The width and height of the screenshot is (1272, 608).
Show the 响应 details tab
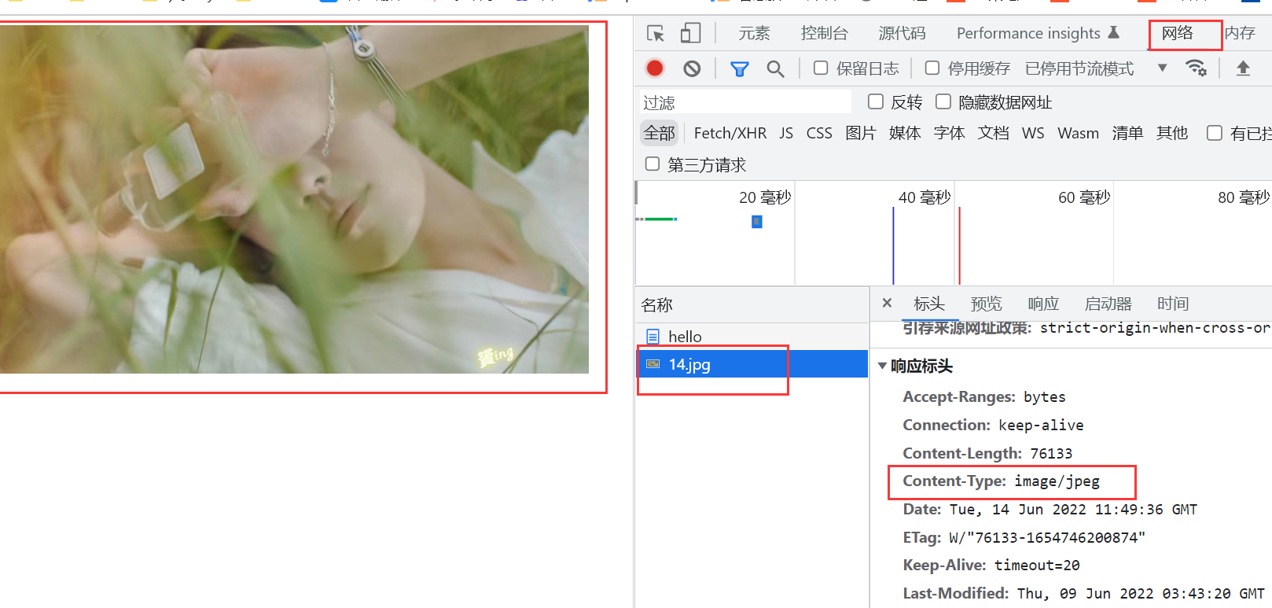pos(1043,304)
